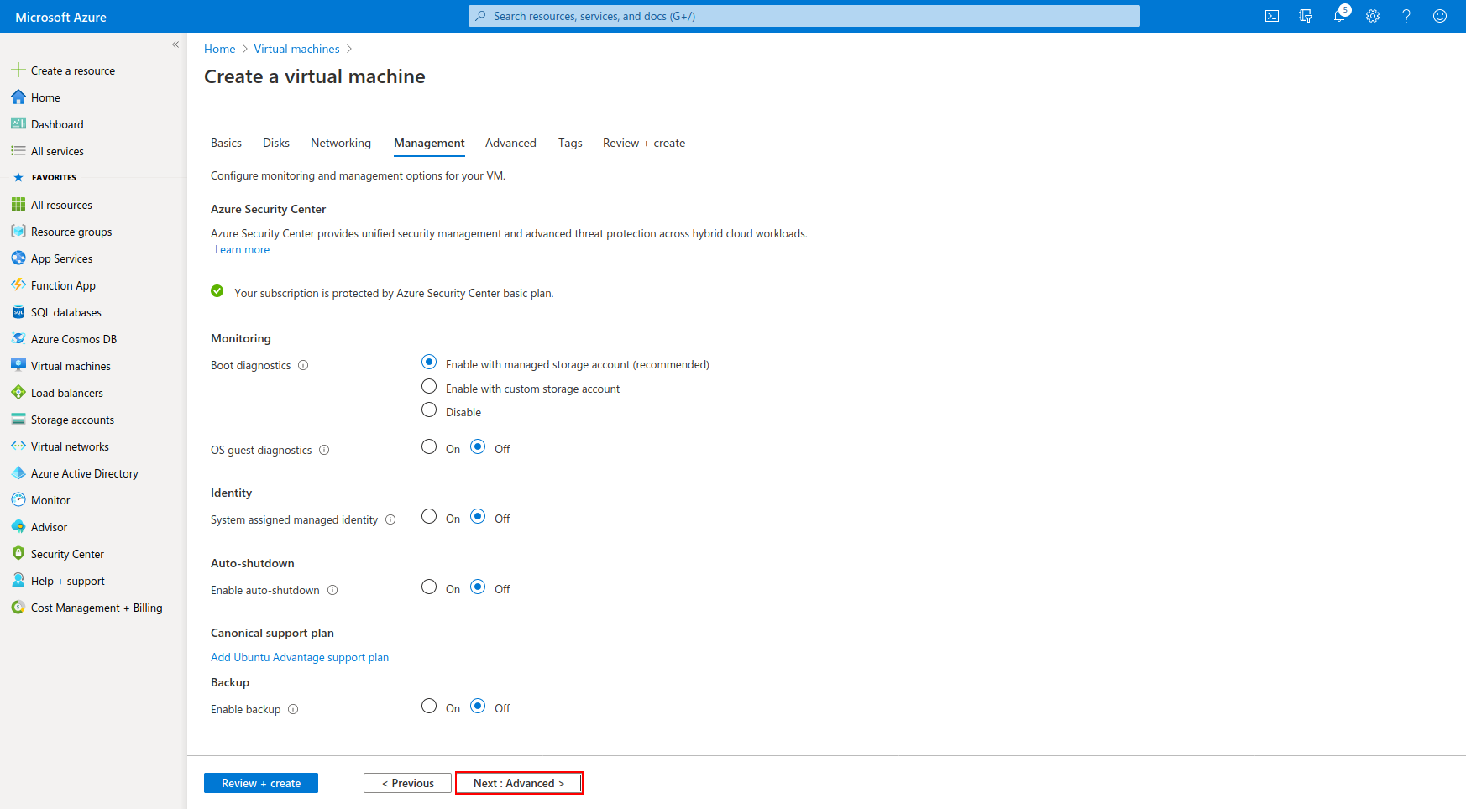The height and width of the screenshot is (809, 1466).
Task: Open Learn more link
Action: click(x=242, y=249)
